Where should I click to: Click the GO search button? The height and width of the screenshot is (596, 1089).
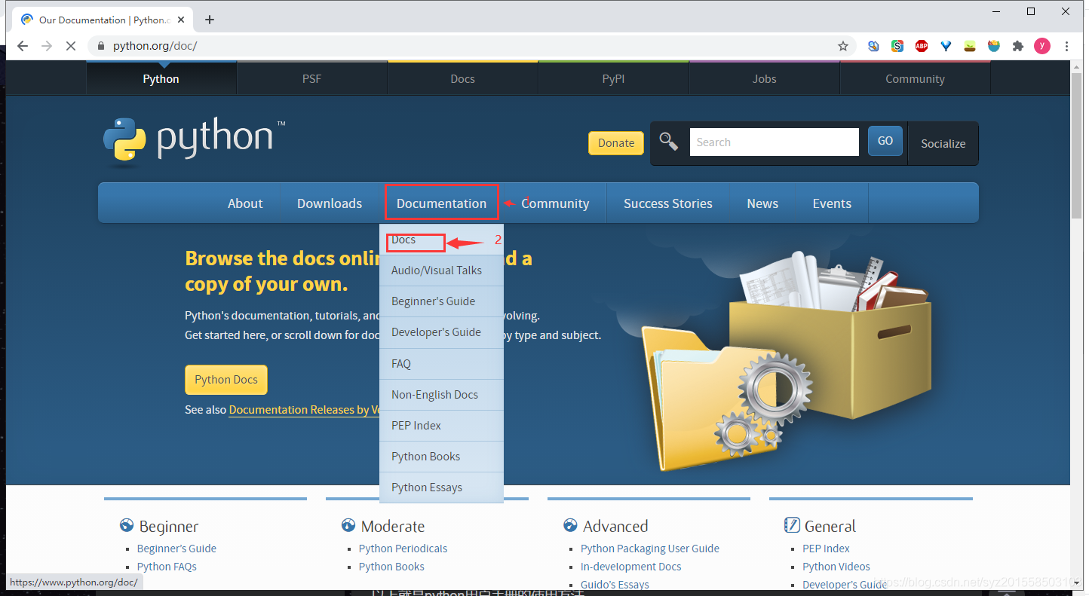pos(885,141)
